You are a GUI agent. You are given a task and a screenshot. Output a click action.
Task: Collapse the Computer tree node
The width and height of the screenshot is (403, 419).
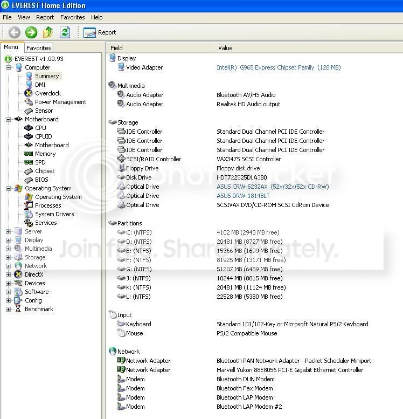pyautogui.click(x=8, y=67)
